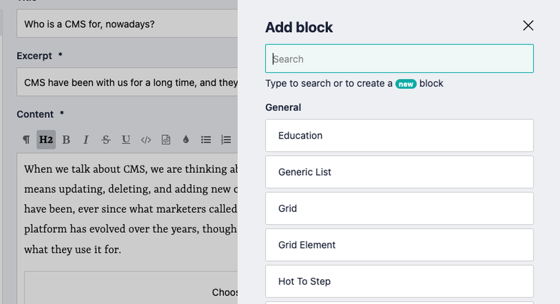The height and width of the screenshot is (304, 560).
Task: Toggle the H2 heading style
Action: point(46,139)
